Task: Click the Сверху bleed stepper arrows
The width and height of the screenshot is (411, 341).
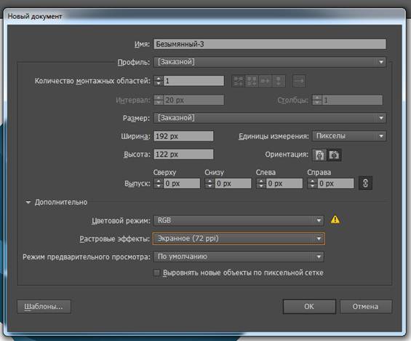Action: pyautogui.click(x=159, y=183)
